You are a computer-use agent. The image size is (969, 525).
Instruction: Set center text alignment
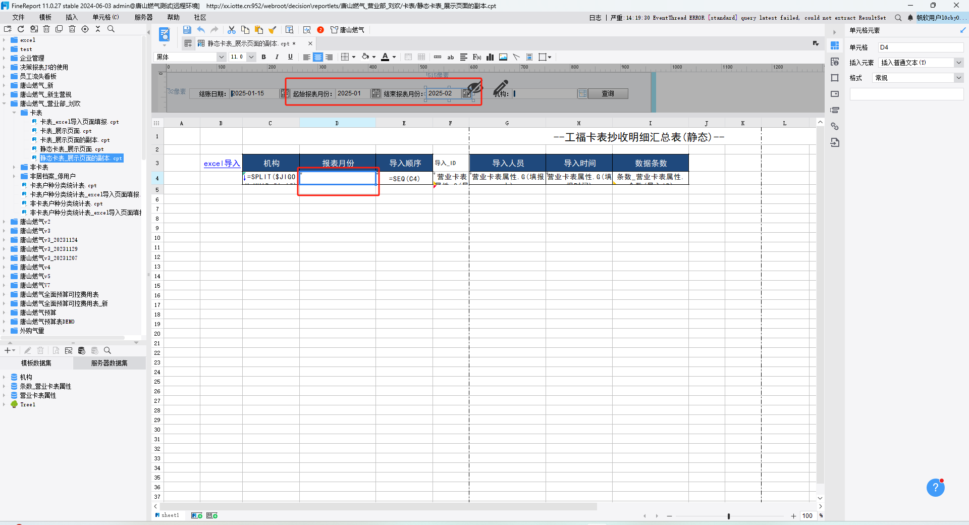point(318,57)
